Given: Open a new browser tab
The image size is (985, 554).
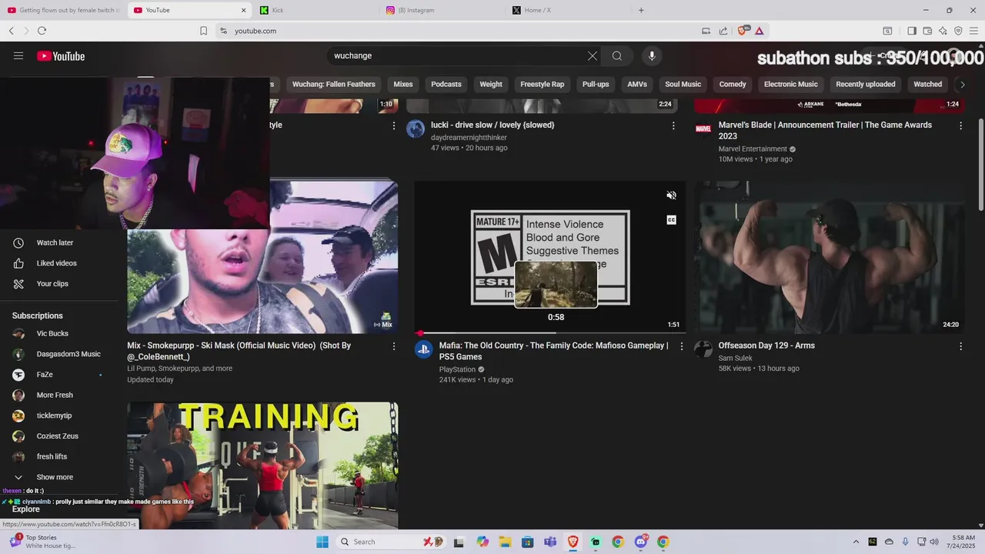Looking at the screenshot, I should point(641,10).
